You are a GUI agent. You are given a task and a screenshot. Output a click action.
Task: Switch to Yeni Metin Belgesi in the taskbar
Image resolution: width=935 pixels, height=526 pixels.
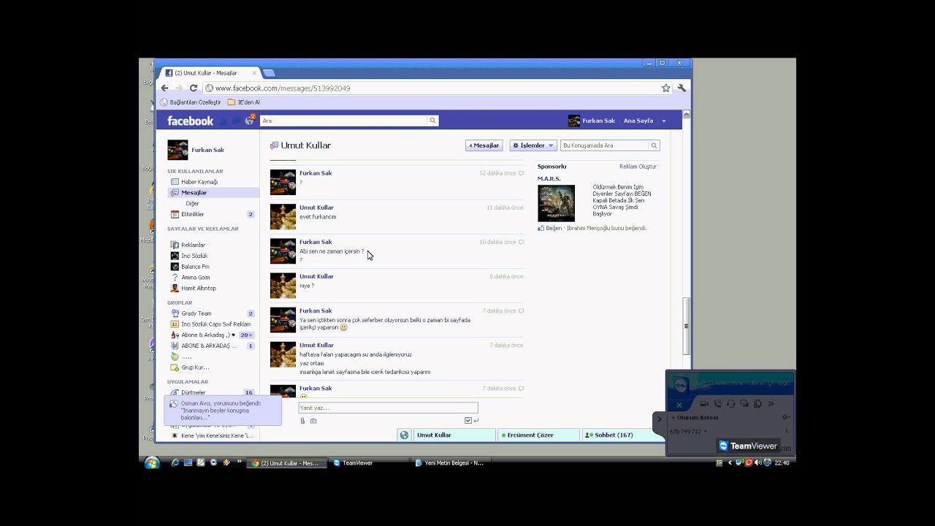(x=449, y=462)
